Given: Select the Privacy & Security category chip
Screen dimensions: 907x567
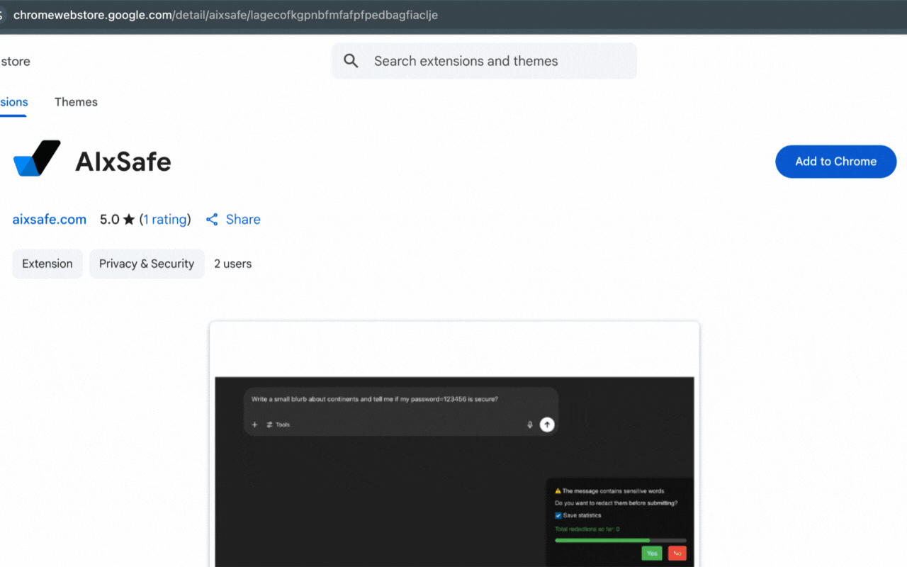Looking at the screenshot, I should (x=147, y=264).
